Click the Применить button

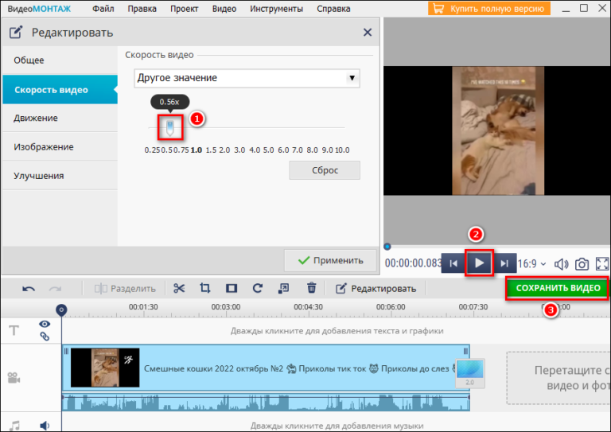coord(329,260)
